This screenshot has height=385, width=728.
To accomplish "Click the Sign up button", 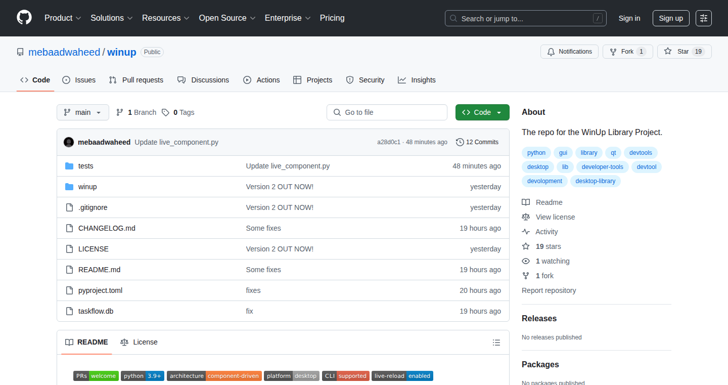I will click(x=671, y=18).
